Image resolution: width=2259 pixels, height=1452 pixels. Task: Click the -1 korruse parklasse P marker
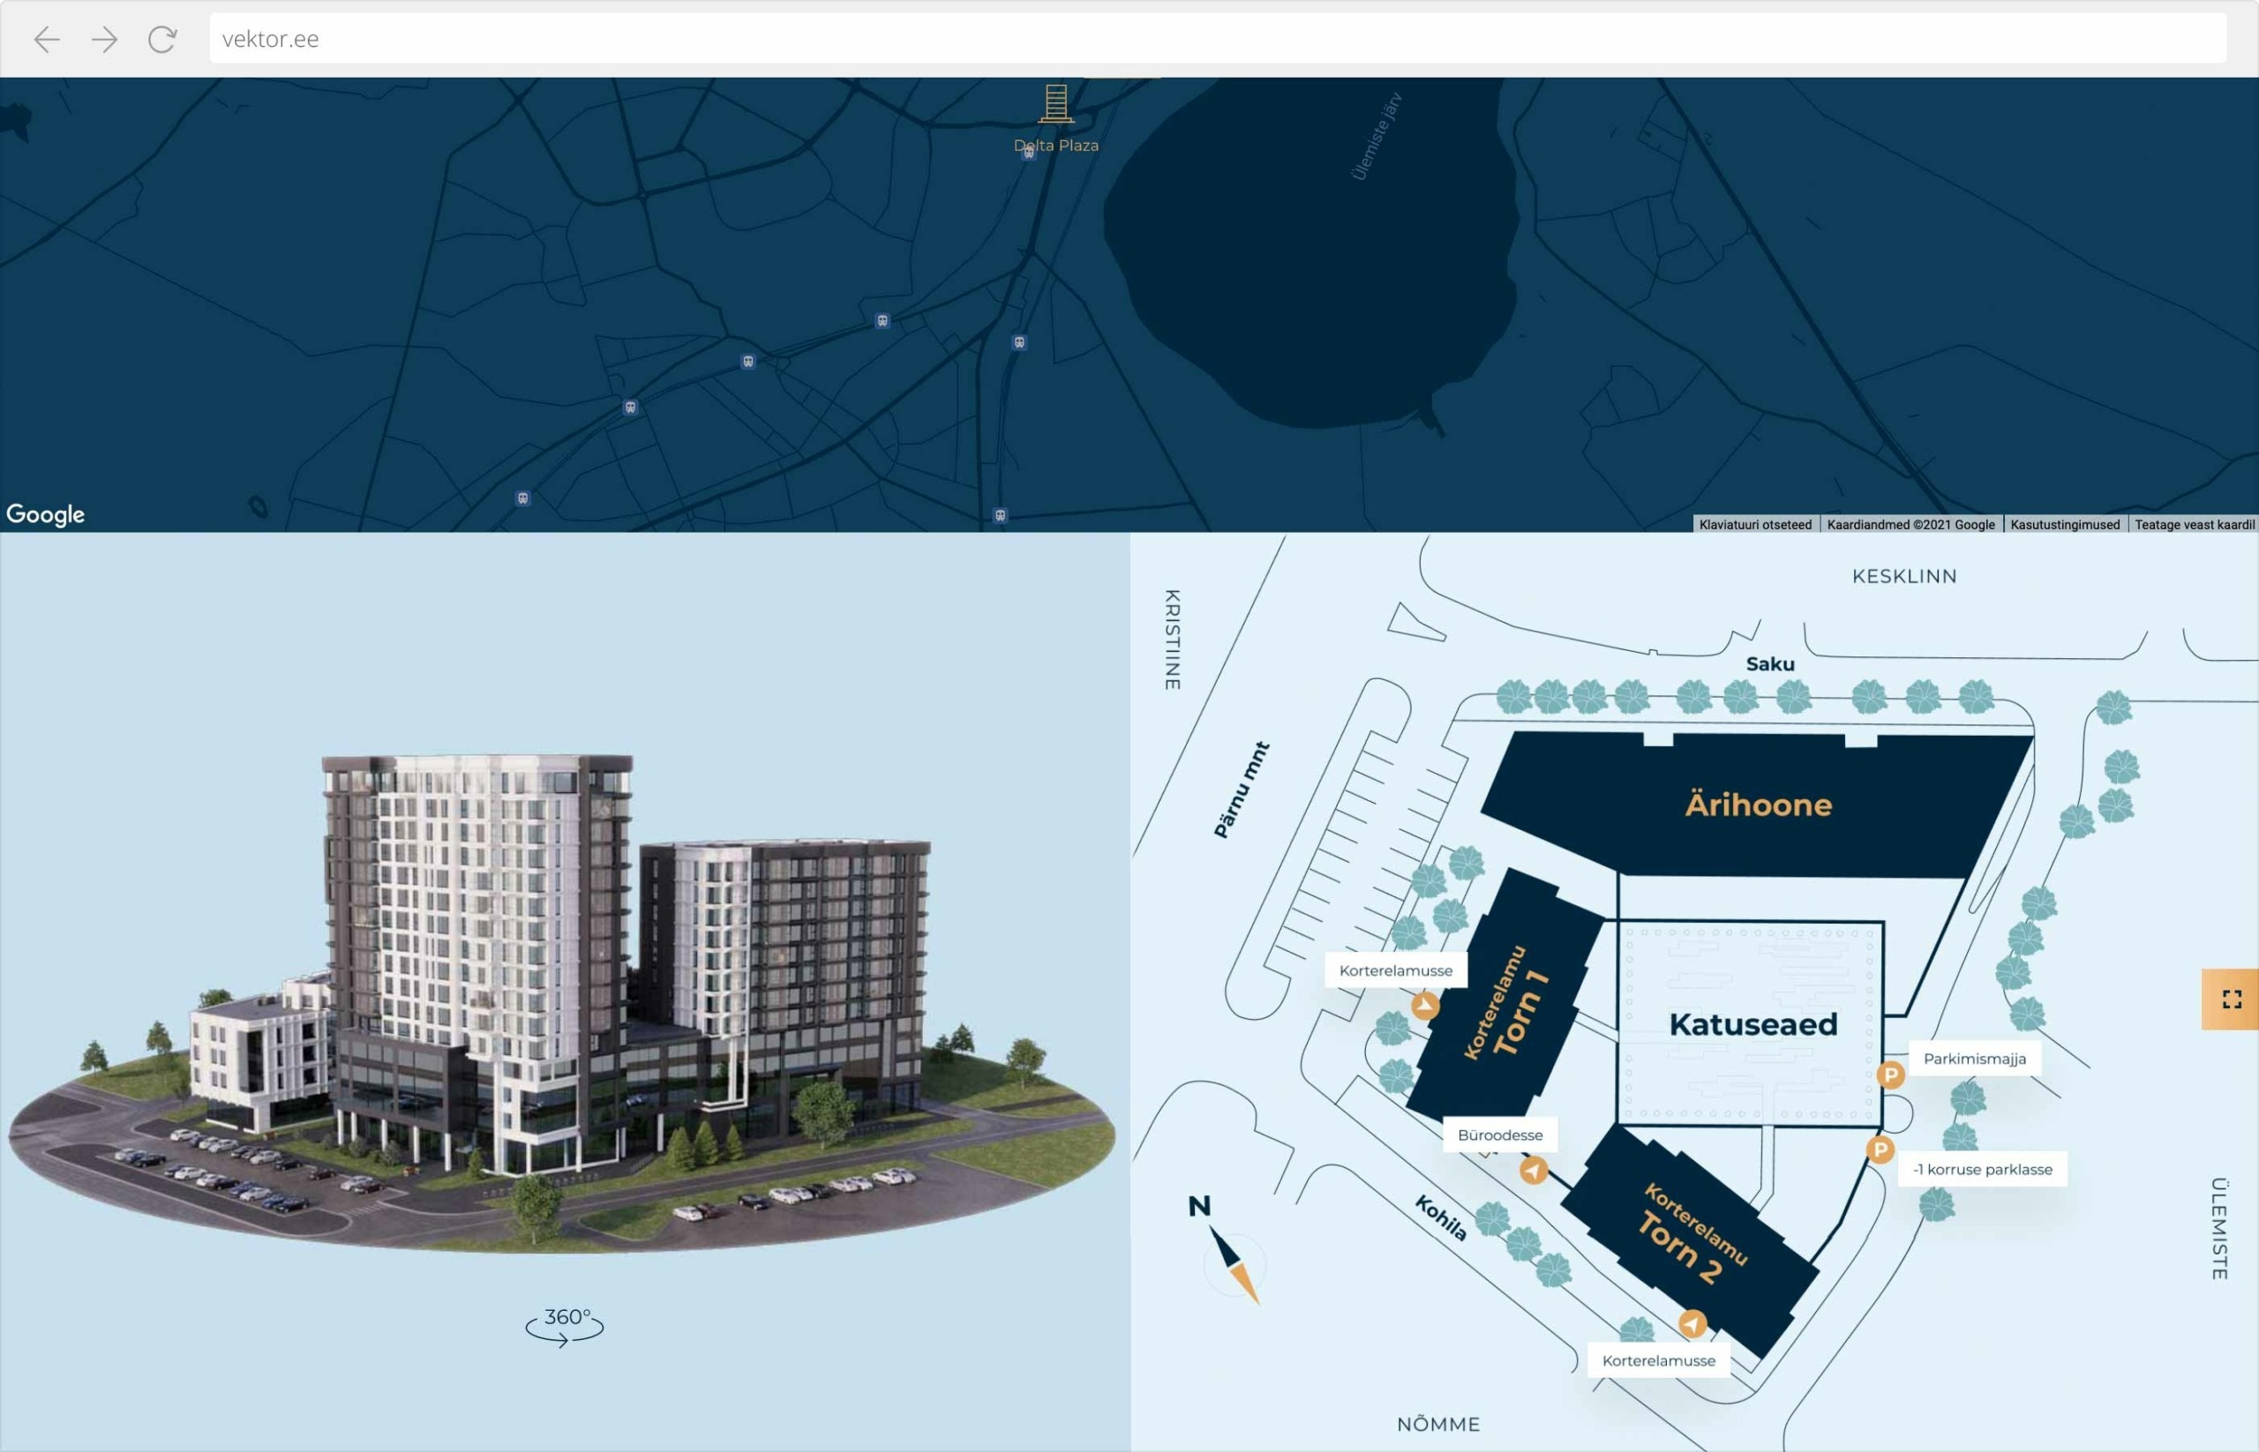1880,1149
